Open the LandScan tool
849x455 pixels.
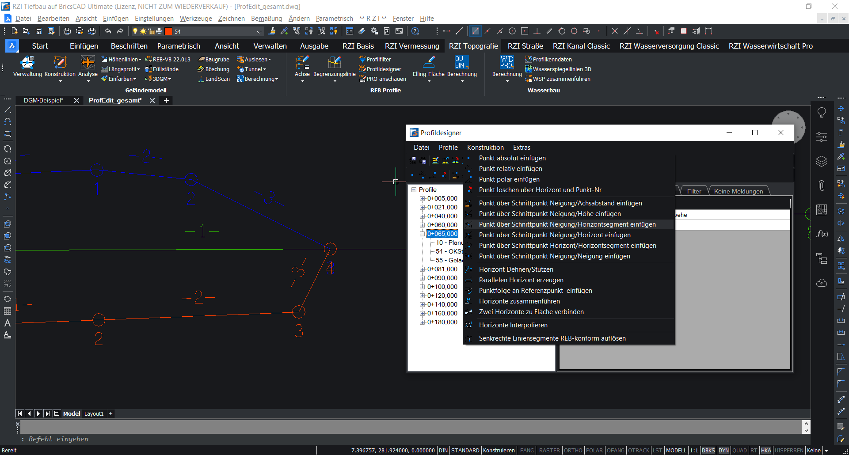tap(214, 79)
